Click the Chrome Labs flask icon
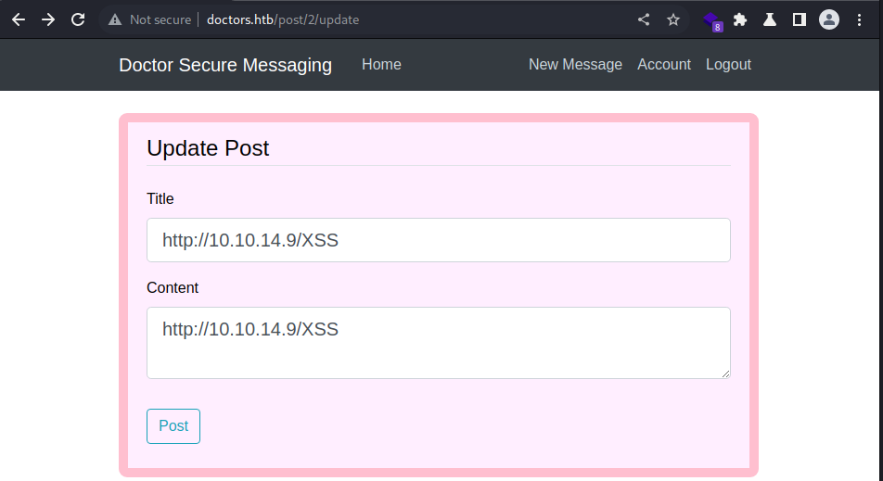The height and width of the screenshot is (481, 883). (x=770, y=19)
